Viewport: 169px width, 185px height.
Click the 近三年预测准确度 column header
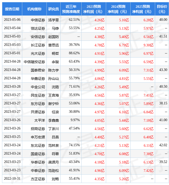tap(71, 9)
